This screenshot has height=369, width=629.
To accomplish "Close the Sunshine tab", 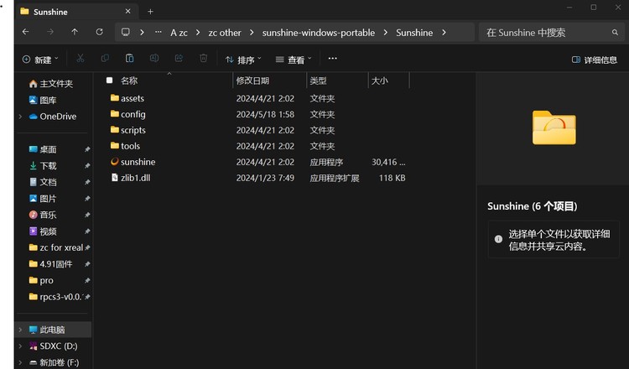I will pyautogui.click(x=127, y=11).
